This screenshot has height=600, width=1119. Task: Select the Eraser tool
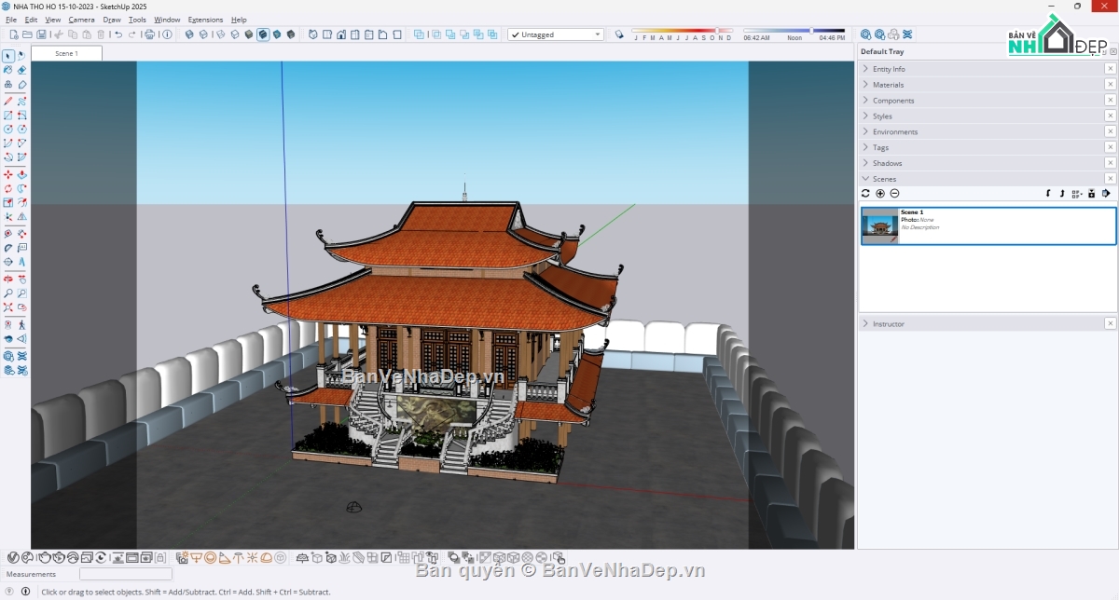pos(21,70)
